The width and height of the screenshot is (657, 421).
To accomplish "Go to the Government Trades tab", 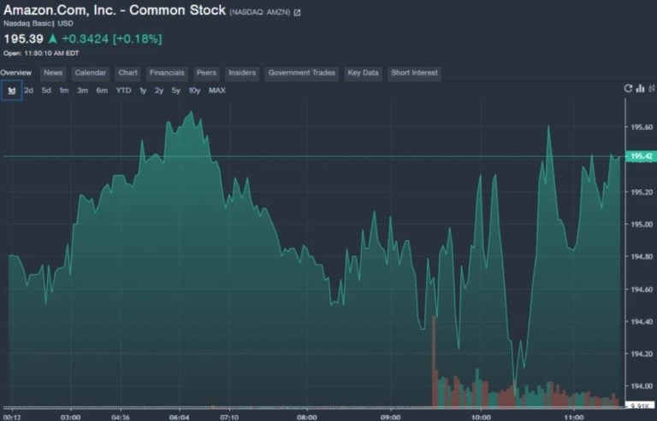I will (x=302, y=73).
